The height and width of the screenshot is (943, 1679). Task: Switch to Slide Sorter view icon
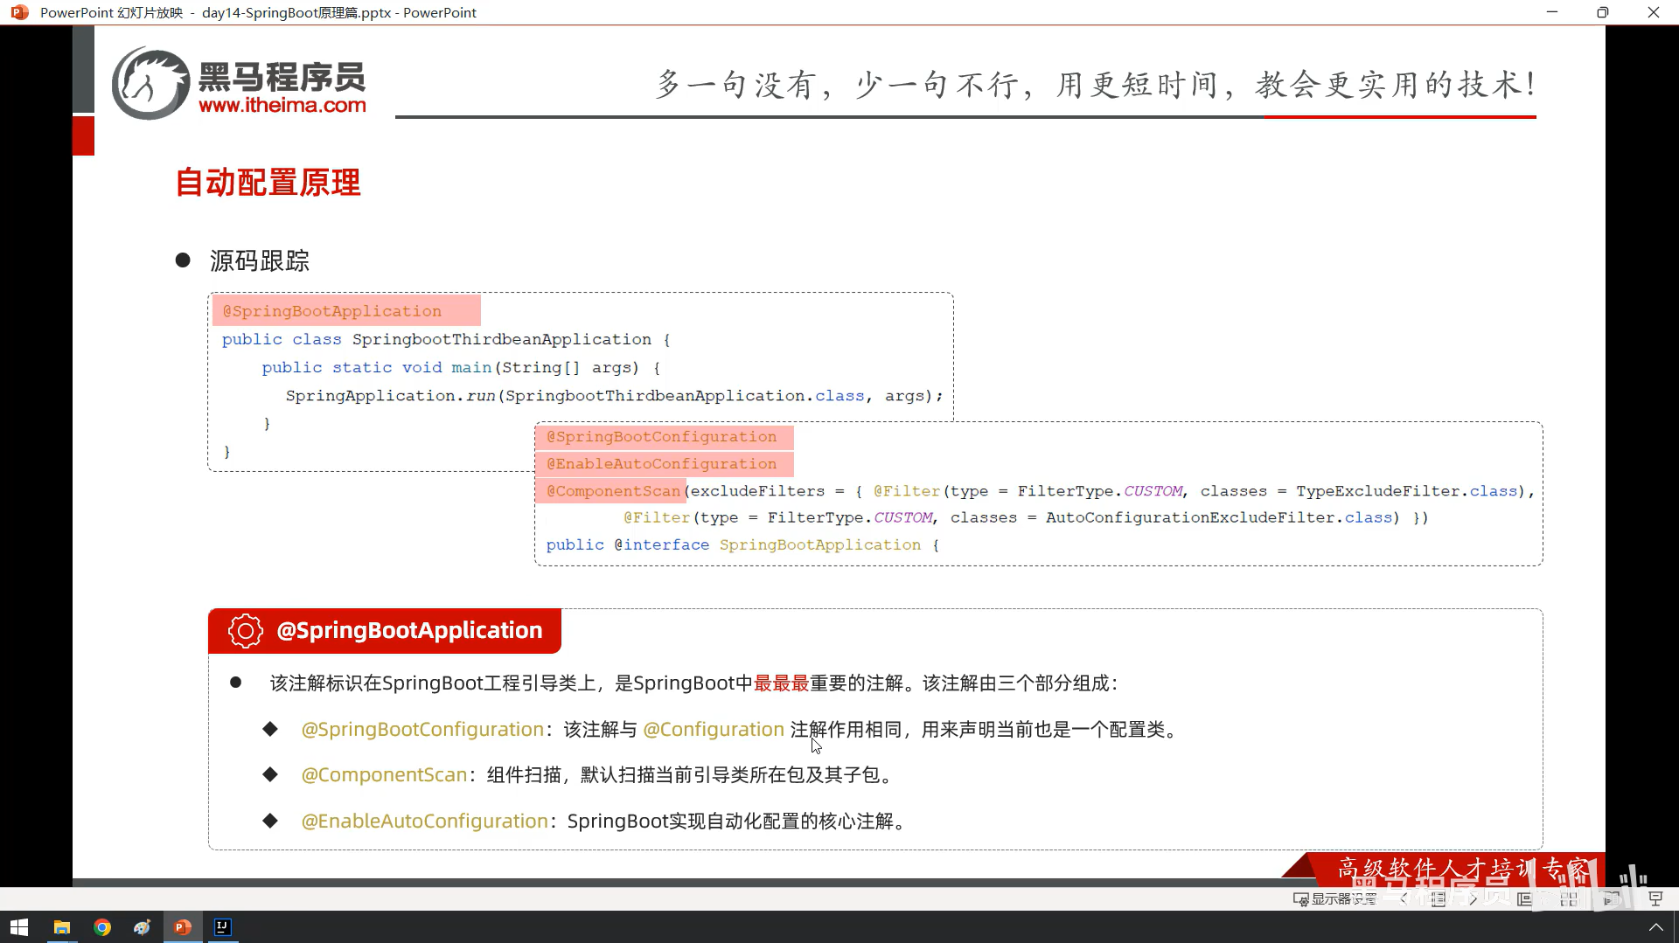[x=1569, y=898]
